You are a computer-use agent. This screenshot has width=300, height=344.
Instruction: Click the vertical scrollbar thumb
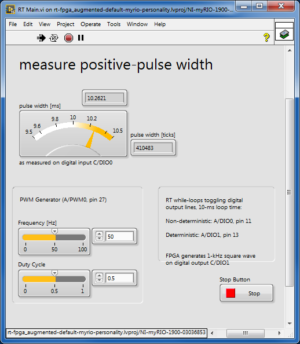coord(289,192)
